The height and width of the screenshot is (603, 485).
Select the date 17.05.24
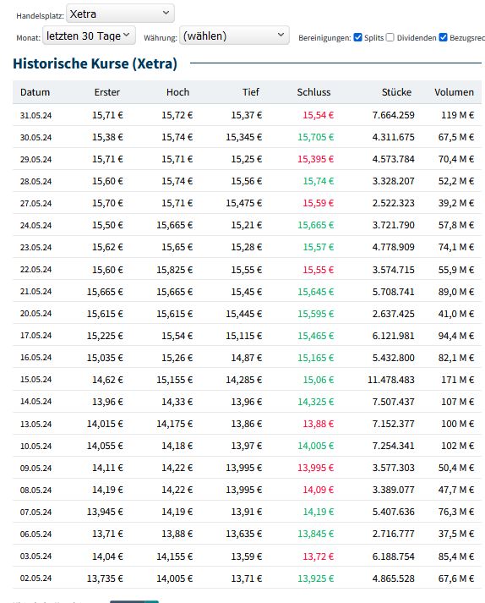coord(35,336)
